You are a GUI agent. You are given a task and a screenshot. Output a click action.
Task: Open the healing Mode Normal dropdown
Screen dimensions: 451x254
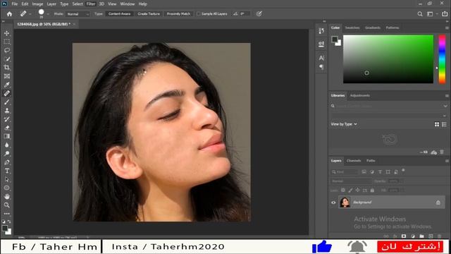(x=78, y=14)
